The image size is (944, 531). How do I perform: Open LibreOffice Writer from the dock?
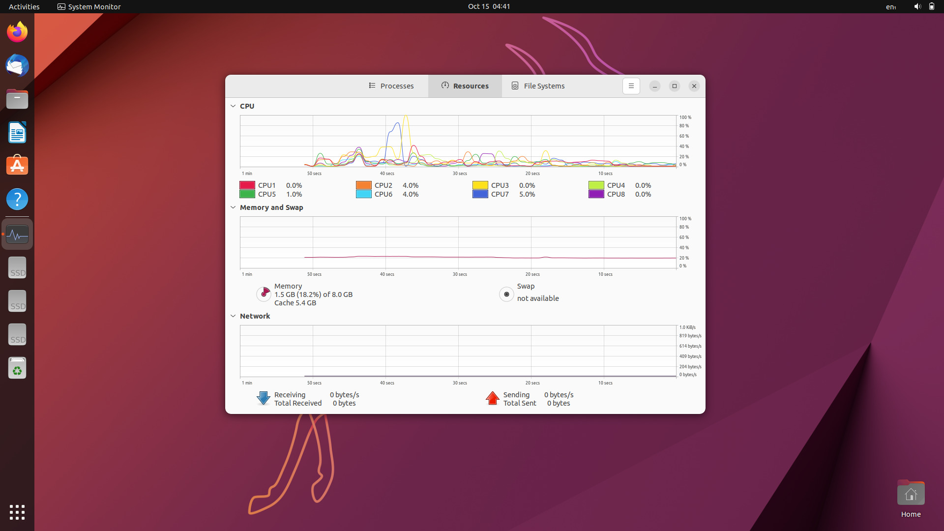17,132
